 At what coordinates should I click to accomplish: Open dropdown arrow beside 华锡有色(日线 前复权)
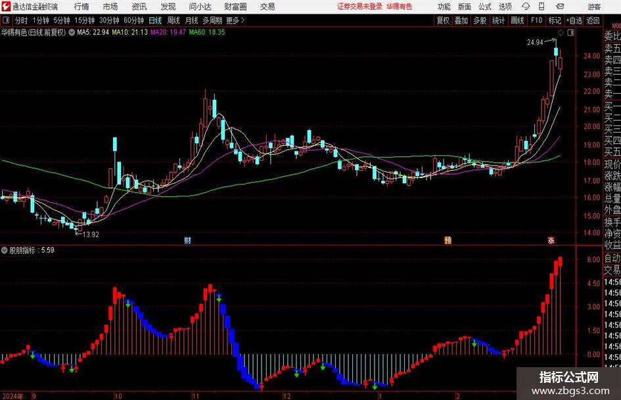[72, 32]
